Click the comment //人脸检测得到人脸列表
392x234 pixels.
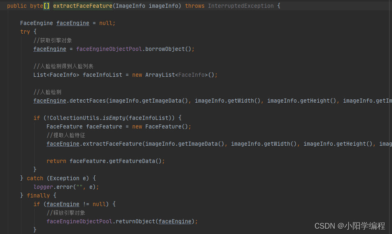point(63,66)
